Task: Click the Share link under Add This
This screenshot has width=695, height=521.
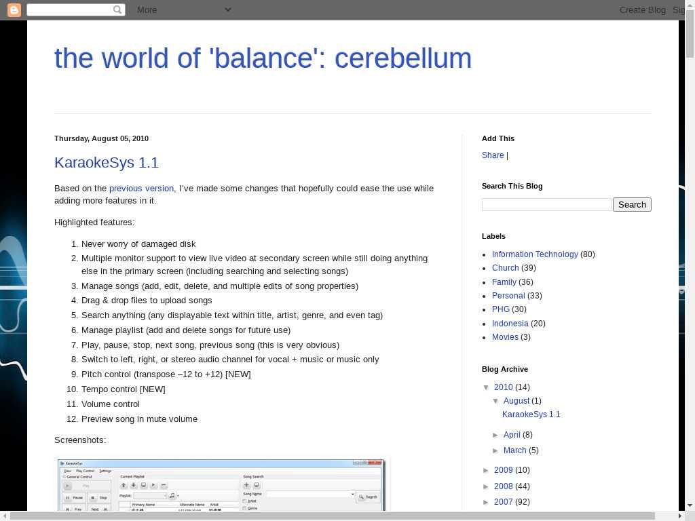Action: (x=493, y=155)
